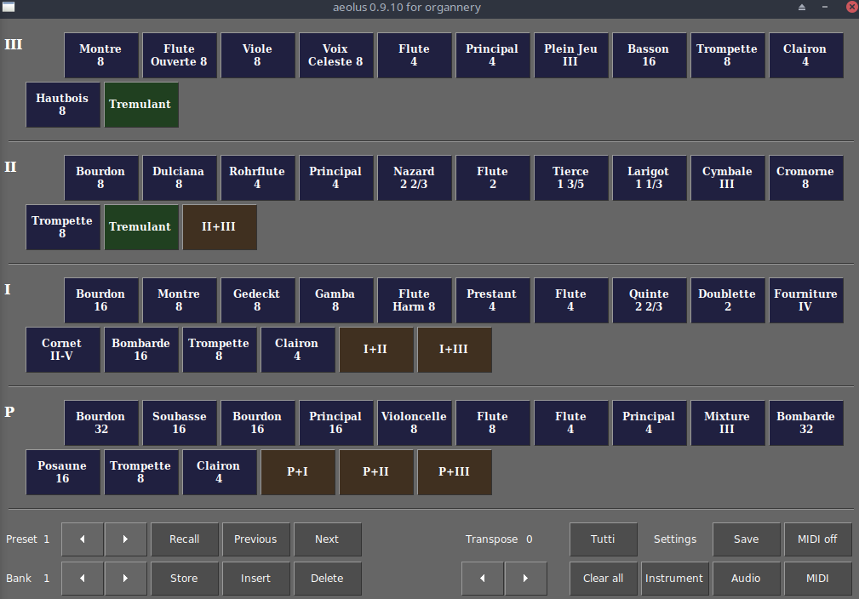The image size is (859, 599).
Task: Toggle Flute Harm 8 stop
Action: (x=415, y=300)
